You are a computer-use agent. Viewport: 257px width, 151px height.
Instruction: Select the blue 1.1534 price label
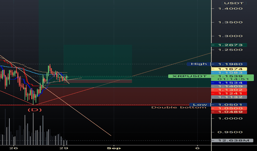click(229, 83)
